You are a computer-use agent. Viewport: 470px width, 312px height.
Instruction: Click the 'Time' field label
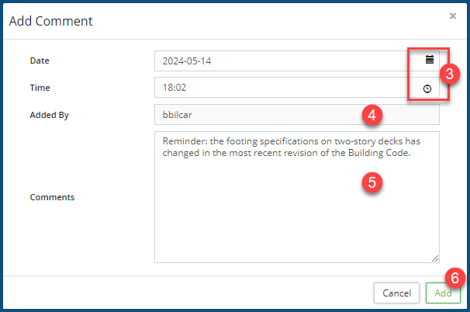tap(40, 88)
